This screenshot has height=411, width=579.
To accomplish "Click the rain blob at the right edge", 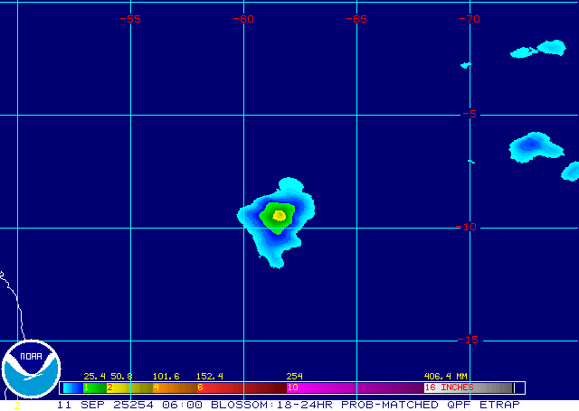I will (571, 171).
